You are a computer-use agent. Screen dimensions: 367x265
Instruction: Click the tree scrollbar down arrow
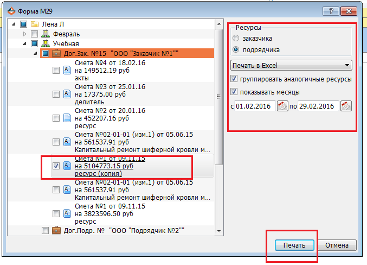tap(219, 231)
